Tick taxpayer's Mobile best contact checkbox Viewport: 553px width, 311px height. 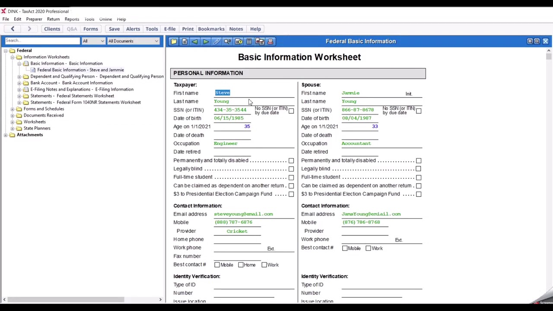217,265
